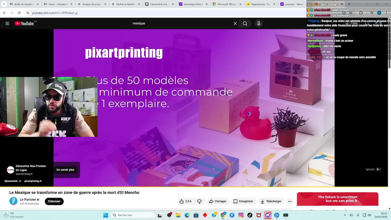View site information icon in address bar
391x220 pixels.
pos(28,13)
